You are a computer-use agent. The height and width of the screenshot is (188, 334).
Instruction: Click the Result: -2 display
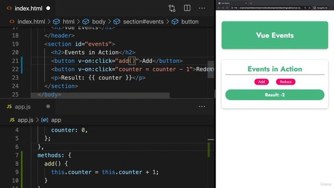[x=275, y=95]
